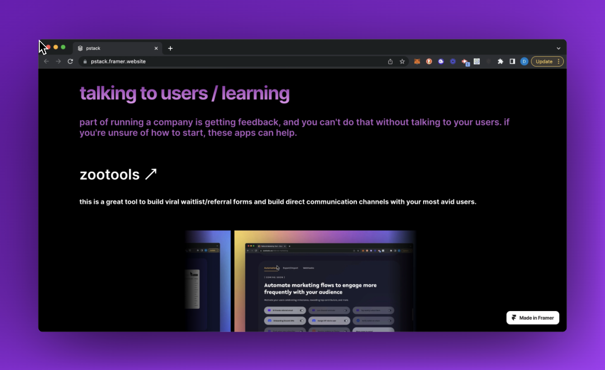
Task: Click the Made in Framer badge
Action: pyautogui.click(x=533, y=318)
